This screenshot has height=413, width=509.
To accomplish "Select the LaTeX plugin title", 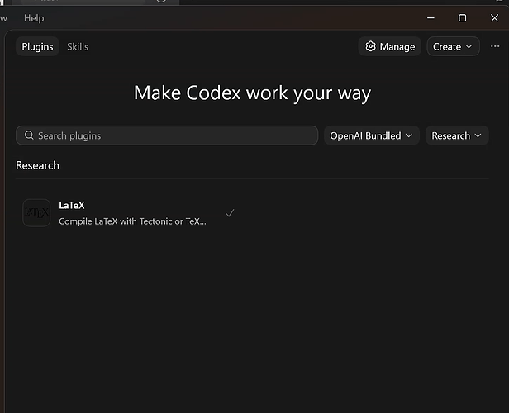I will (x=72, y=205).
